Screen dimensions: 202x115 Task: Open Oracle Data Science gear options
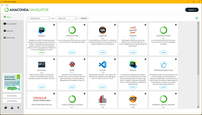54,94
